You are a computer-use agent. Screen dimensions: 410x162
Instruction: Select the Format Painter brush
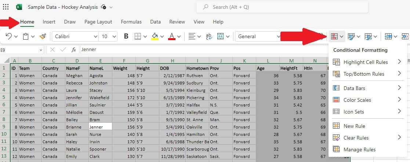pyautogui.click(x=43, y=36)
